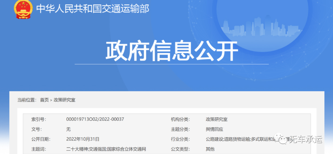Click the 机构分类 value 政策研究室
The width and height of the screenshot is (333, 154).
217,120
